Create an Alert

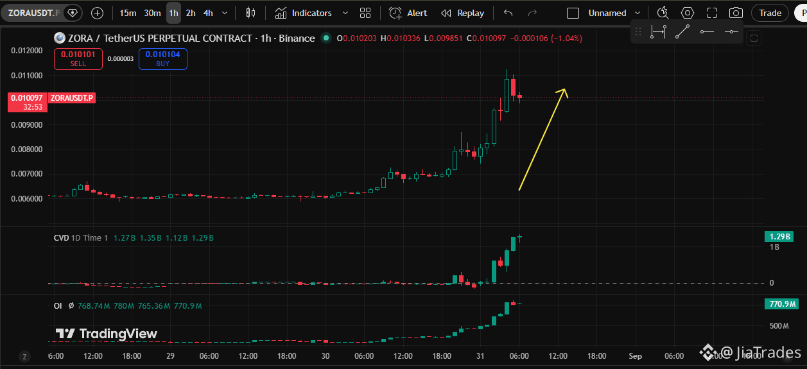point(408,13)
